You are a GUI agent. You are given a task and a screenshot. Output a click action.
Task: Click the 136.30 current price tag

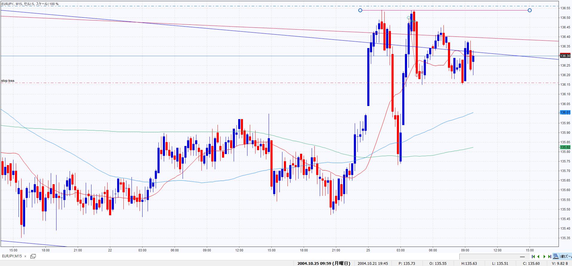coord(565,56)
